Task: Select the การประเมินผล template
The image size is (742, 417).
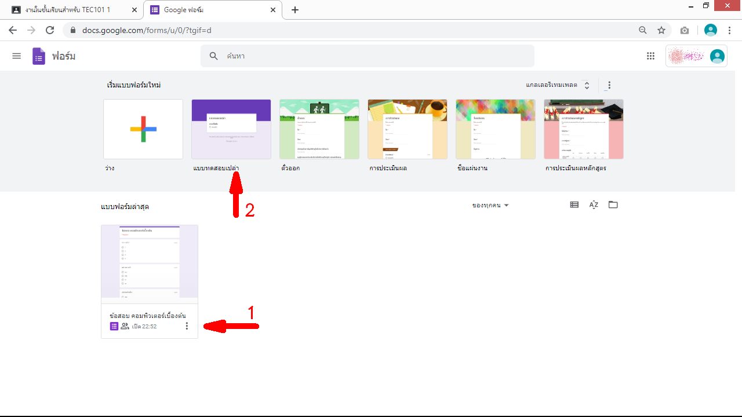Action: click(x=408, y=129)
